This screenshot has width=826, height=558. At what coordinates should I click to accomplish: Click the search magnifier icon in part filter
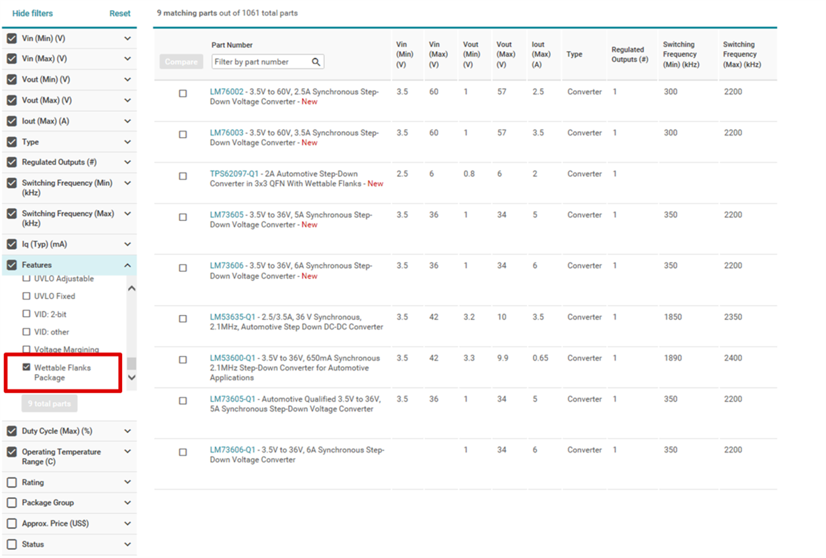point(316,62)
